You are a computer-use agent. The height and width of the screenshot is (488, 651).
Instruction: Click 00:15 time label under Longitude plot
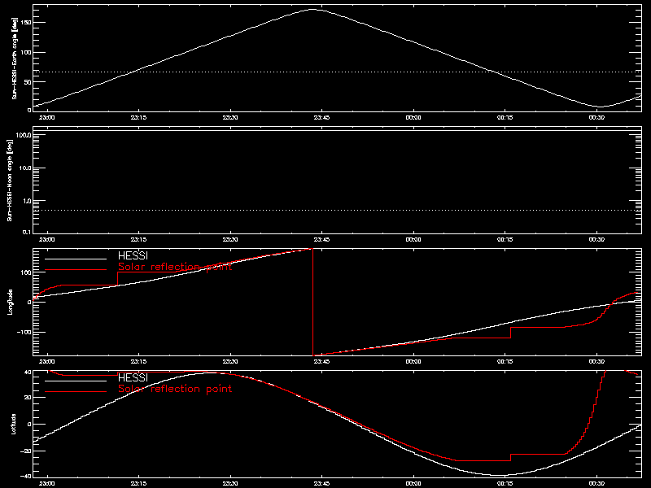click(505, 362)
